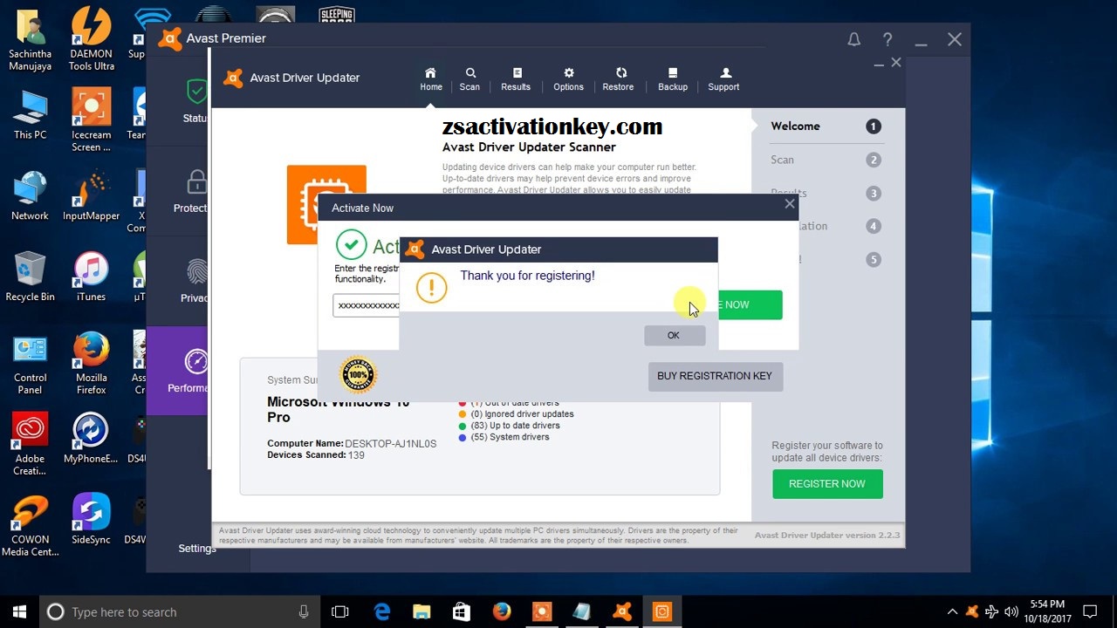Image resolution: width=1117 pixels, height=628 pixels.
Task: Open the Action Center notifications icon
Action: pyautogui.click(x=1089, y=611)
